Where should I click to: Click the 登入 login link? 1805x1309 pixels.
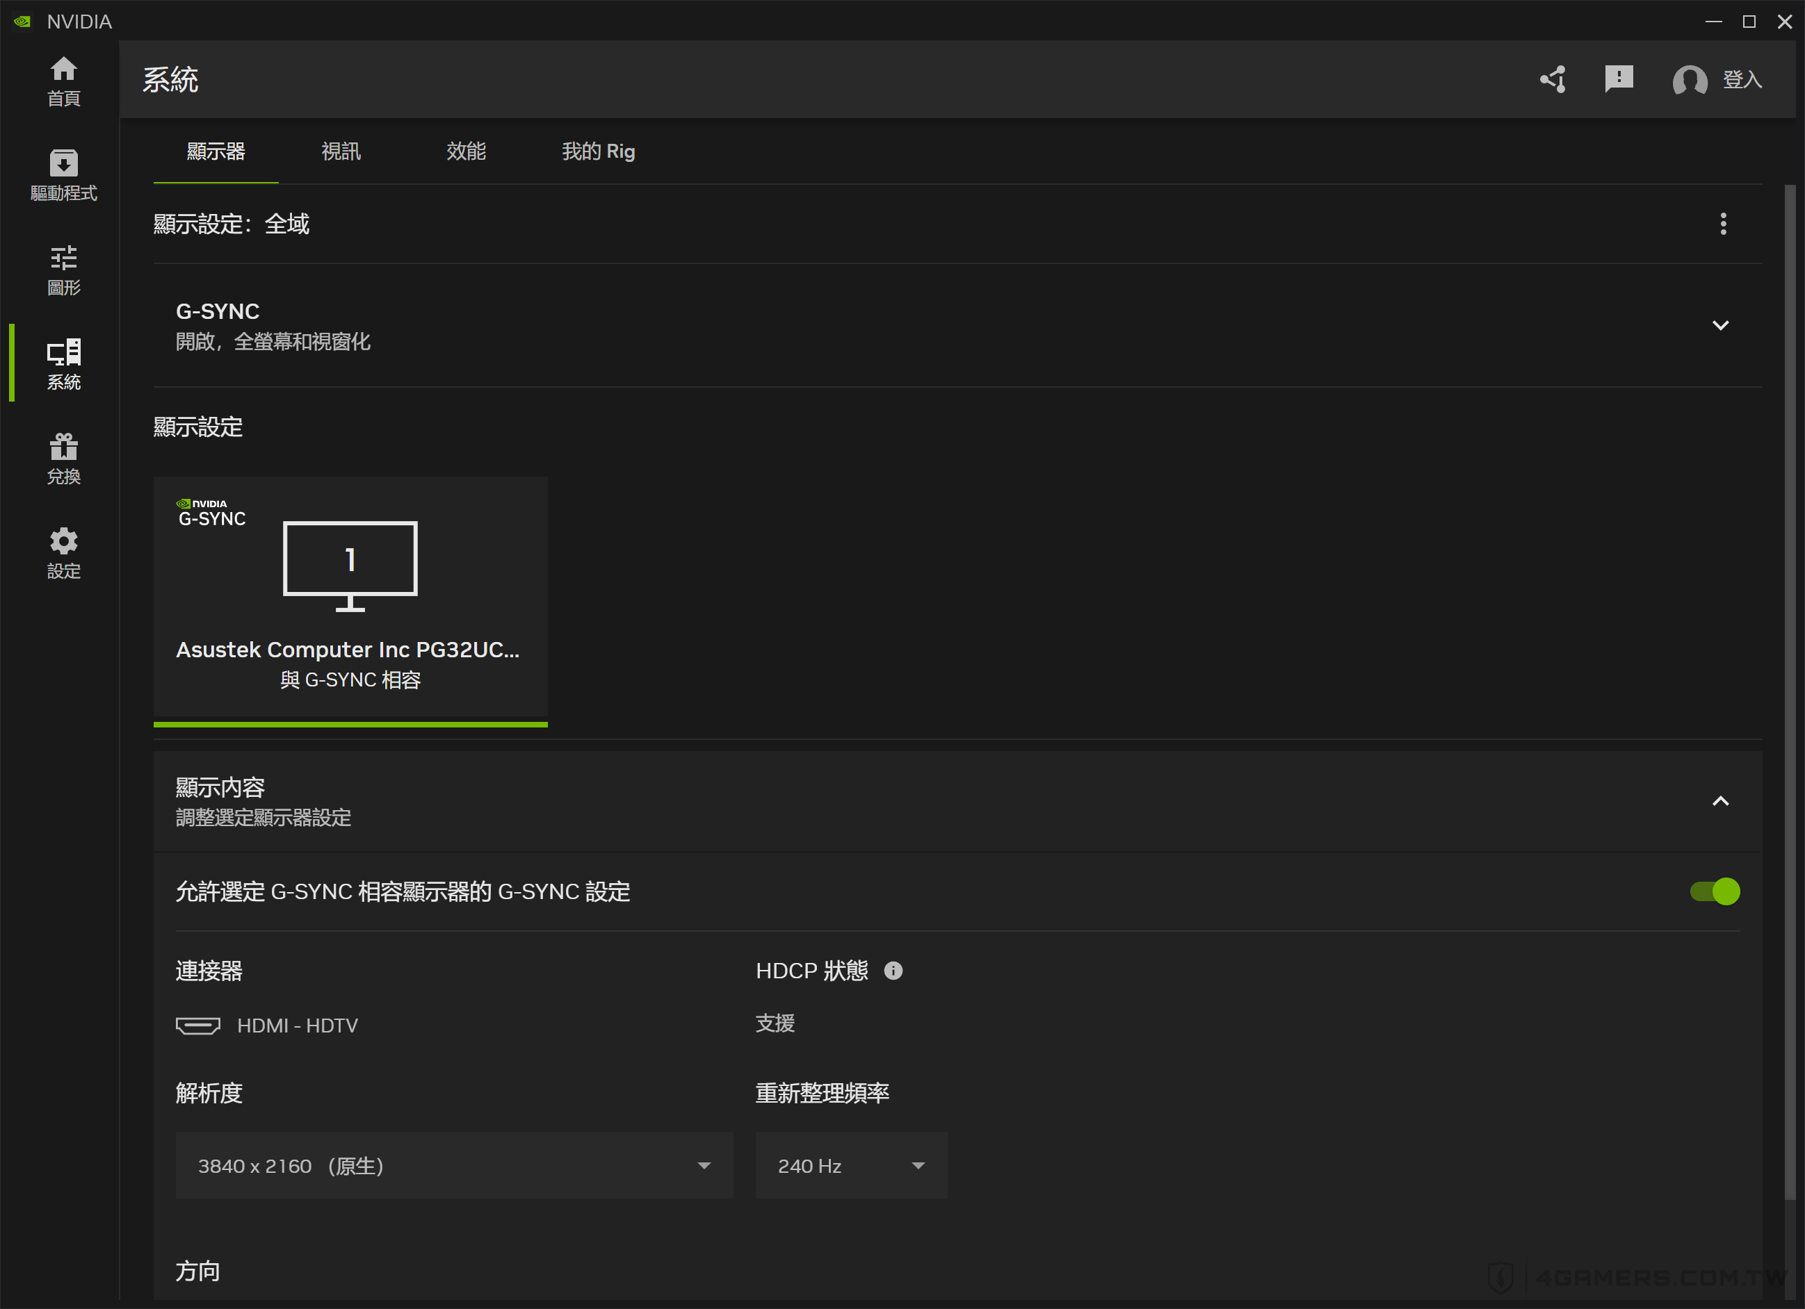1742,79
